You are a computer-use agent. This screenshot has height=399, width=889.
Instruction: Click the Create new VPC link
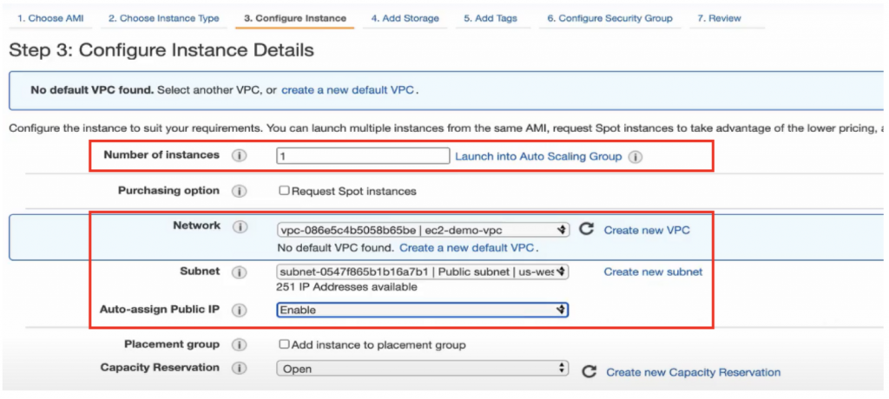click(x=647, y=230)
